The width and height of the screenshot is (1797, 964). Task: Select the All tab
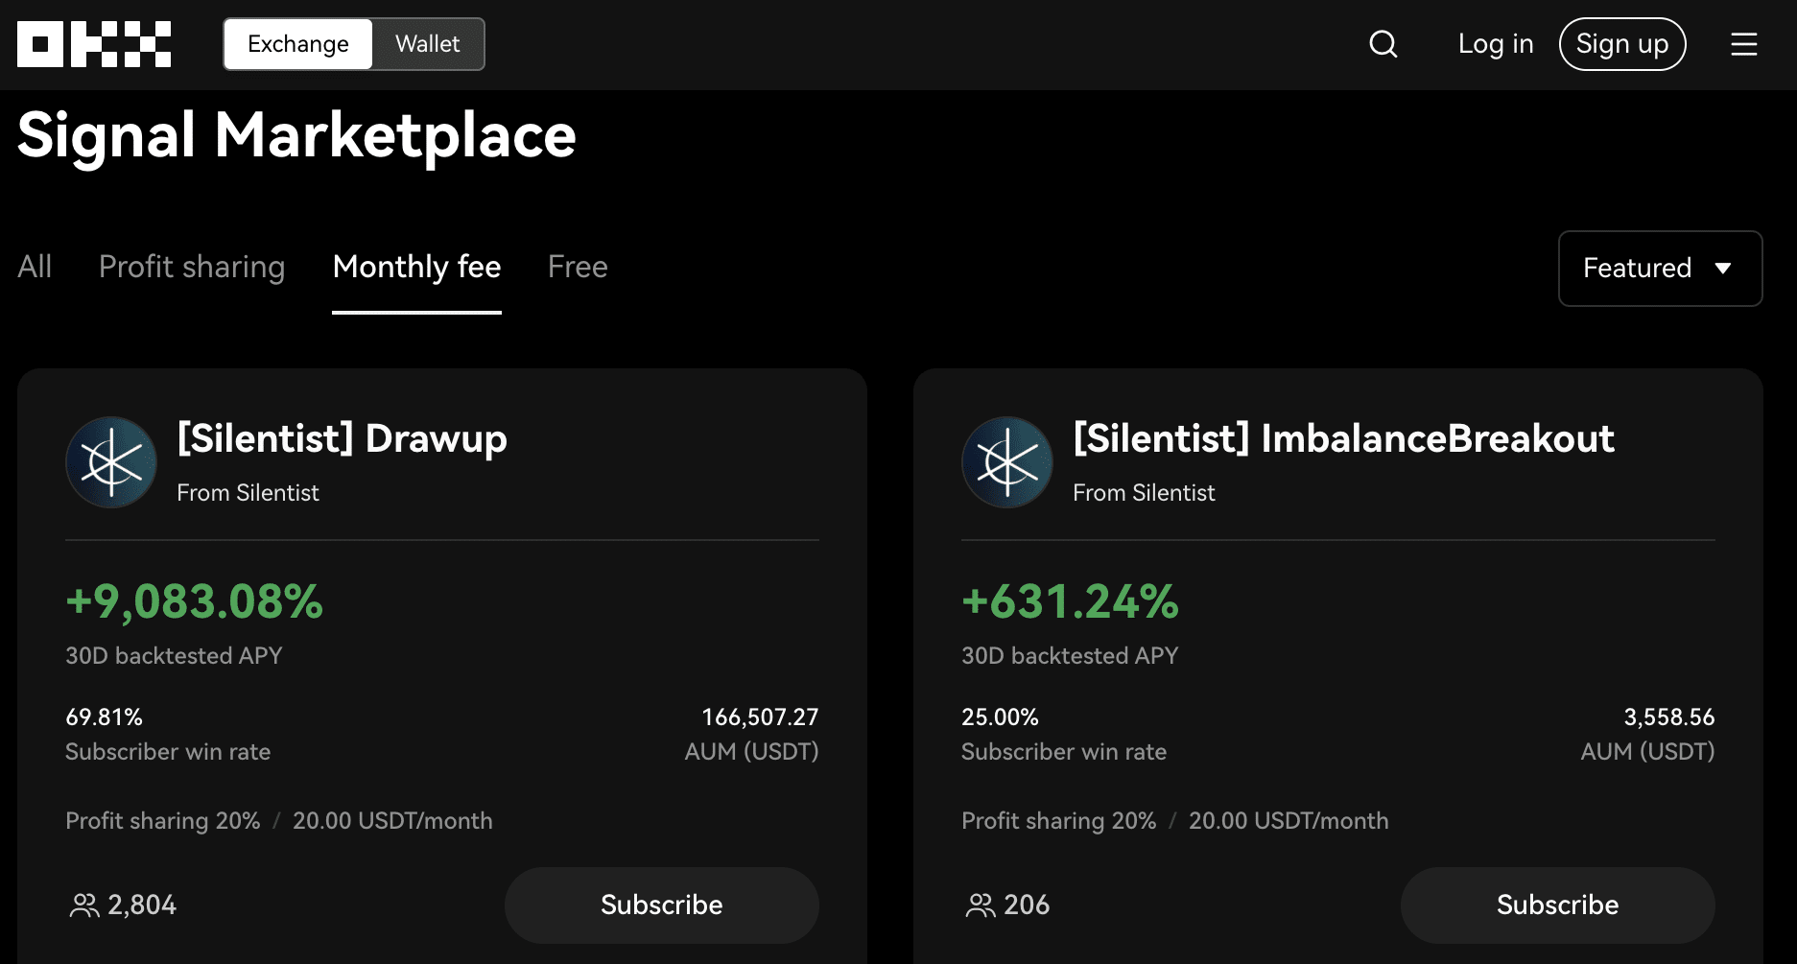click(x=35, y=267)
